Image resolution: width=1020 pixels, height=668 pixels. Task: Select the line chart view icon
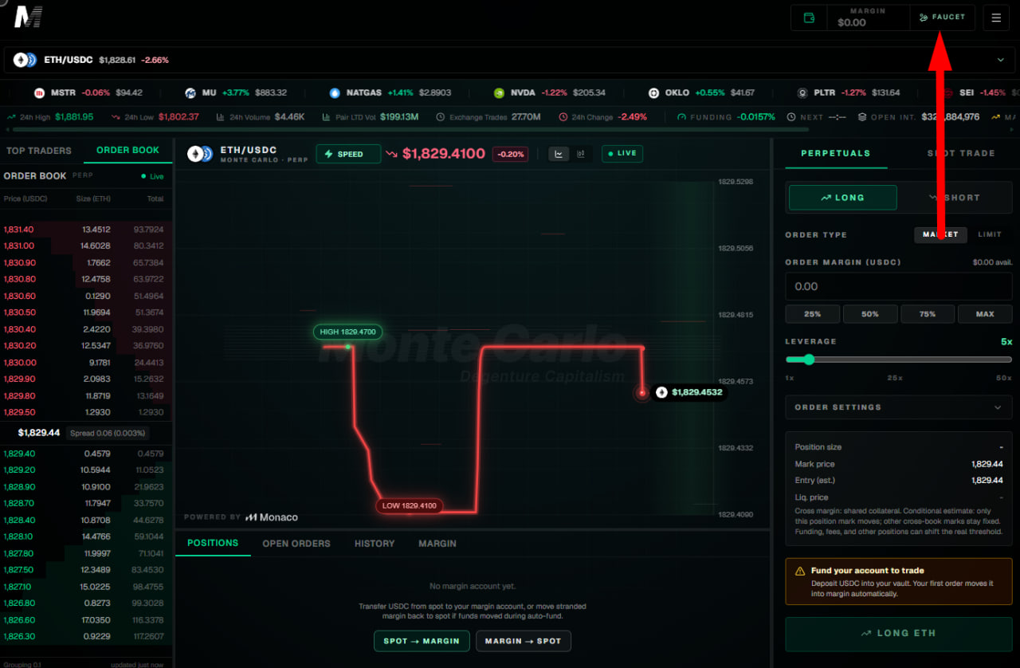coord(559,154)
